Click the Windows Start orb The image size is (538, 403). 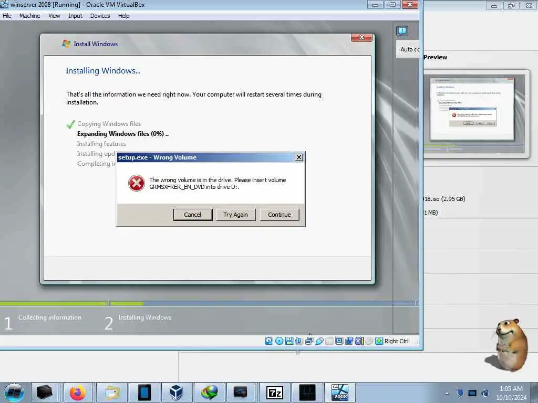coord(14,393)
